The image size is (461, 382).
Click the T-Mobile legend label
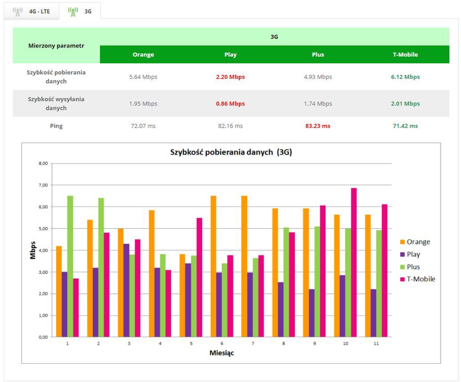pyautogui.click(x=421, y=279)
